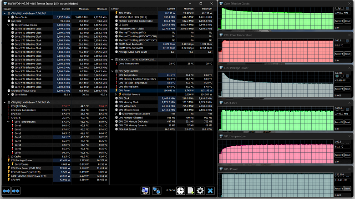Click the teal color swatch in CPU Package Power
Image resolution: width=355 pixels, height=199 pixels.
[x=337, y=76]
